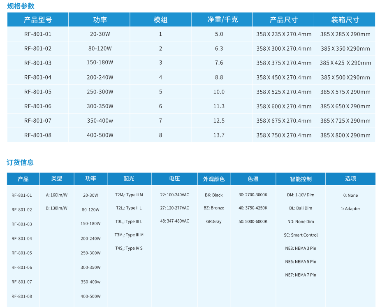Select product size 358 X 375 X 270.4mm

284,63
